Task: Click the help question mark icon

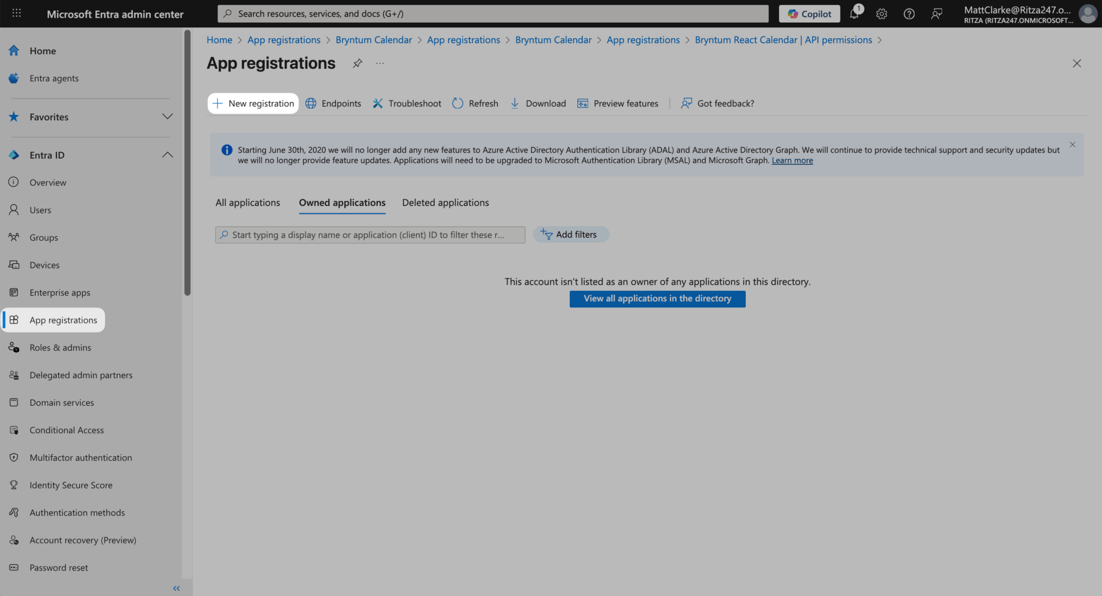Action: tap(909, 14)
